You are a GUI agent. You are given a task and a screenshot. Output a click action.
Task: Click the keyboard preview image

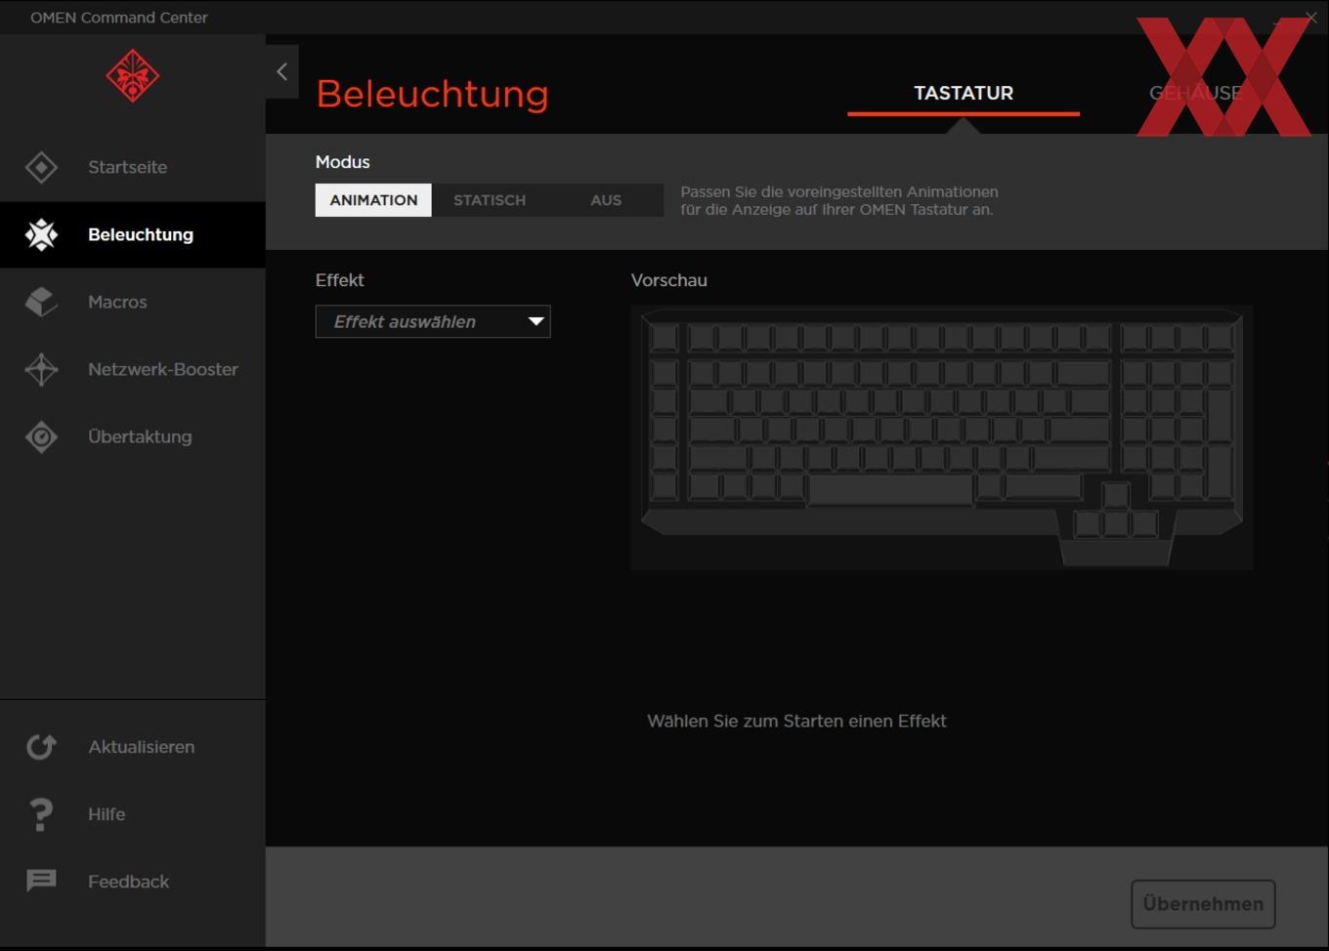942,437
